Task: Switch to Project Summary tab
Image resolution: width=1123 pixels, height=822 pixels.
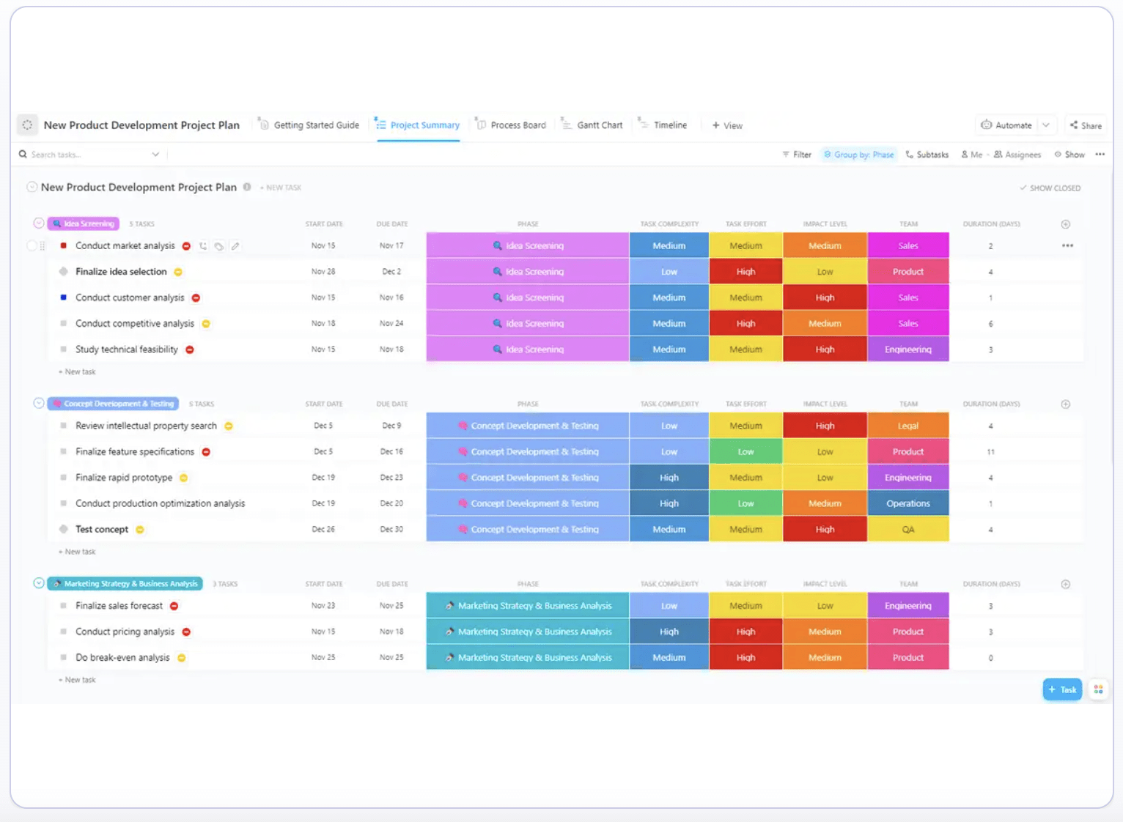Action: coord(418,125)
